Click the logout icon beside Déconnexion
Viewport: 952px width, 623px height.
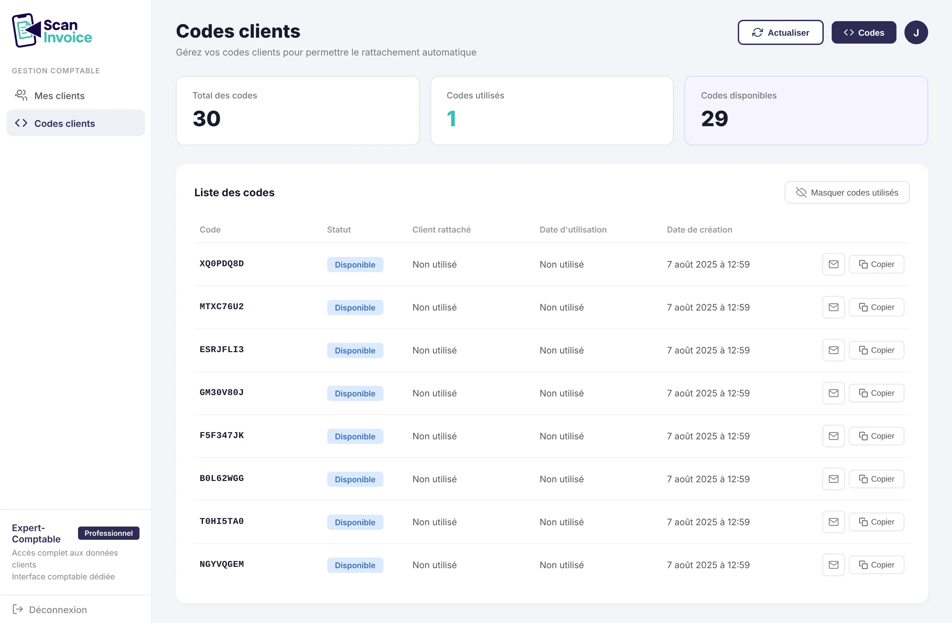17,609
